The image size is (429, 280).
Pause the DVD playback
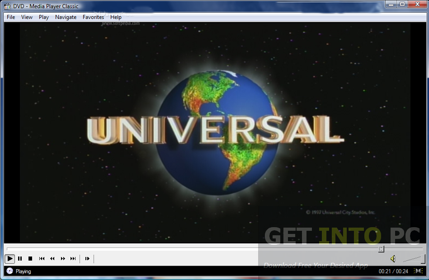click(x=20, y=259)
